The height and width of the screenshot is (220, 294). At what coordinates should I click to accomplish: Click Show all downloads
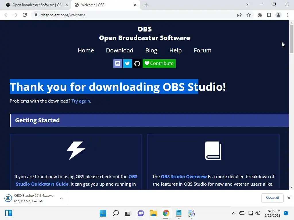(272, 198)
